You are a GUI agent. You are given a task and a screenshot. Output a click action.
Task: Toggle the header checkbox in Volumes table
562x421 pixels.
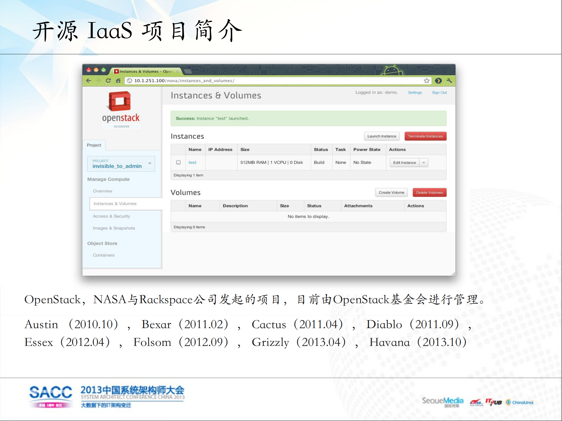tap(178, 205)
